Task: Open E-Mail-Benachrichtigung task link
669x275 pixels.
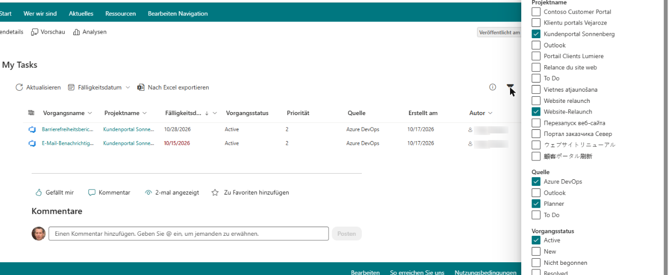Action: [x=68, y=144]
